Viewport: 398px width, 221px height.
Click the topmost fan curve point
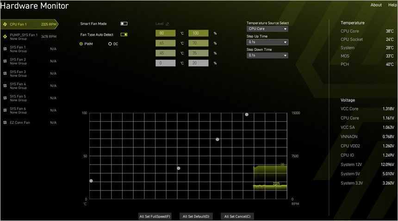coord(247,114)
